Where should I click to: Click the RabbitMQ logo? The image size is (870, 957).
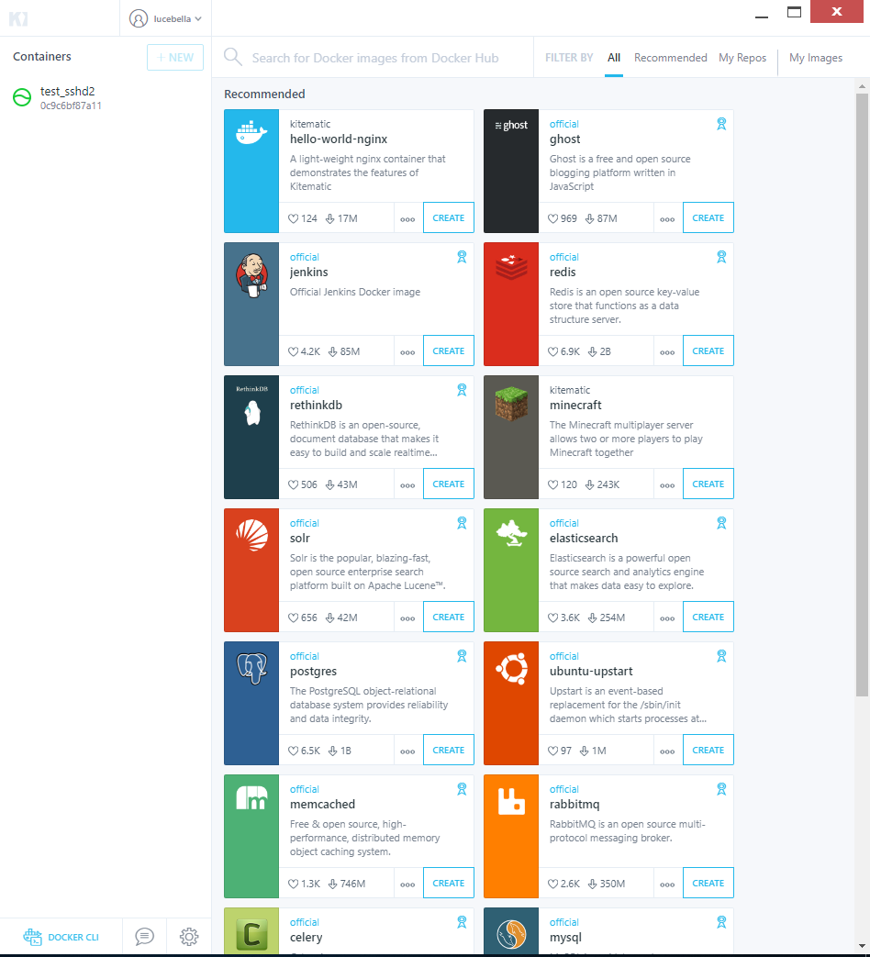point(511,801)
